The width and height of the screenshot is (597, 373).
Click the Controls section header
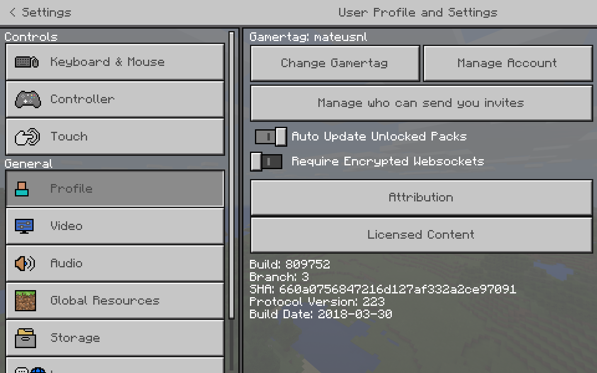point(31,37)
